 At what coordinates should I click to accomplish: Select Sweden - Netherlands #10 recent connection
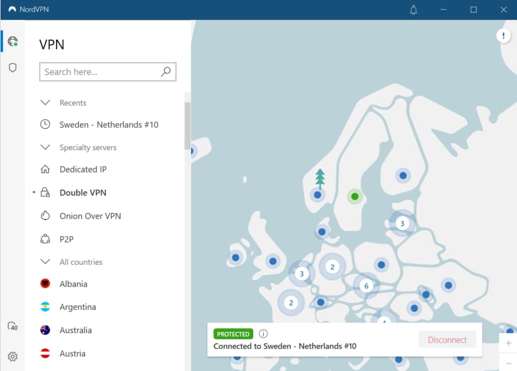click(x=109, y=124)
